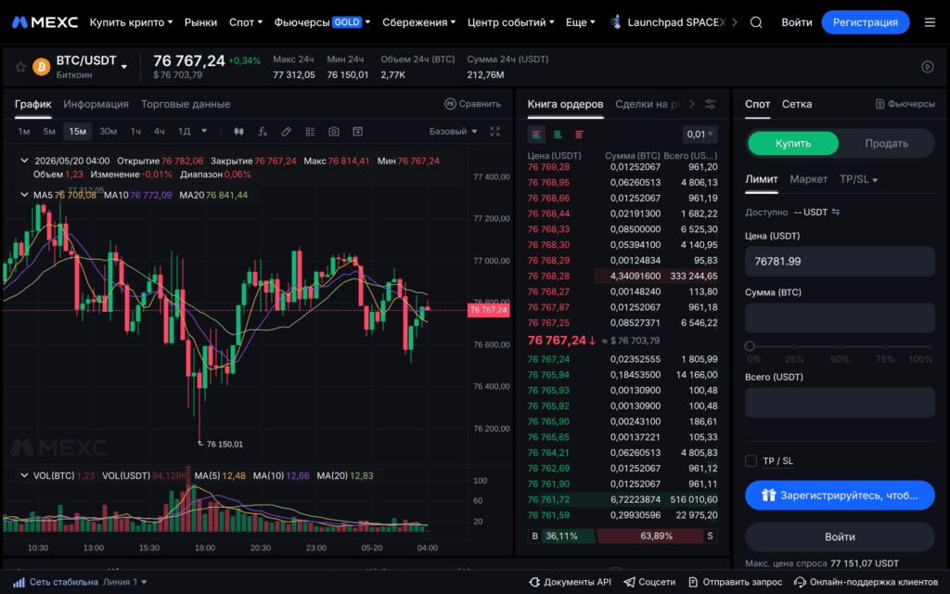The image size is (950, 594).
Task: Select the pencil drawing tools icon
Action: click(x=286, y=132)
